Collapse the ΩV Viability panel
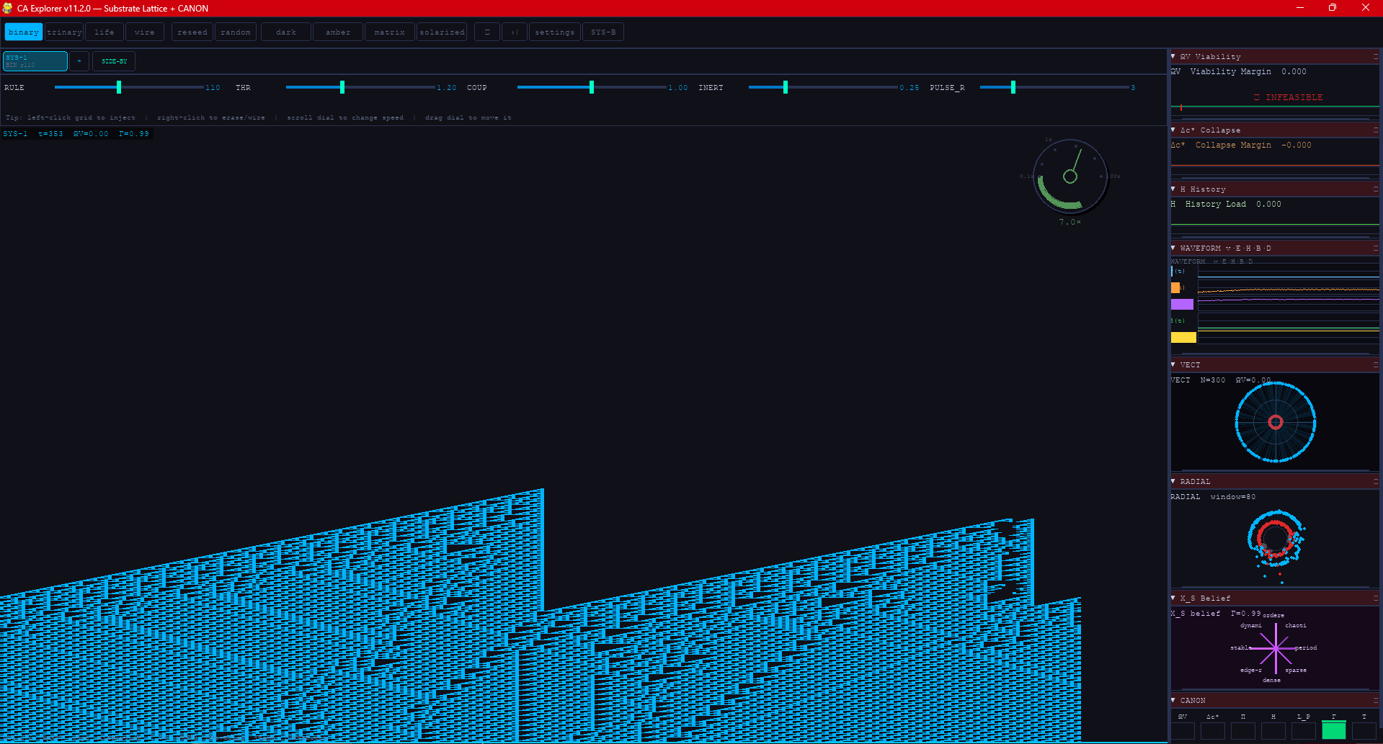The width and height of the screenshot is (1383, 744). [1173, 56]
